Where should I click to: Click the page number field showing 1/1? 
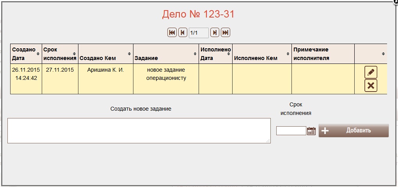pyautogui.click(x=199, y=33)
